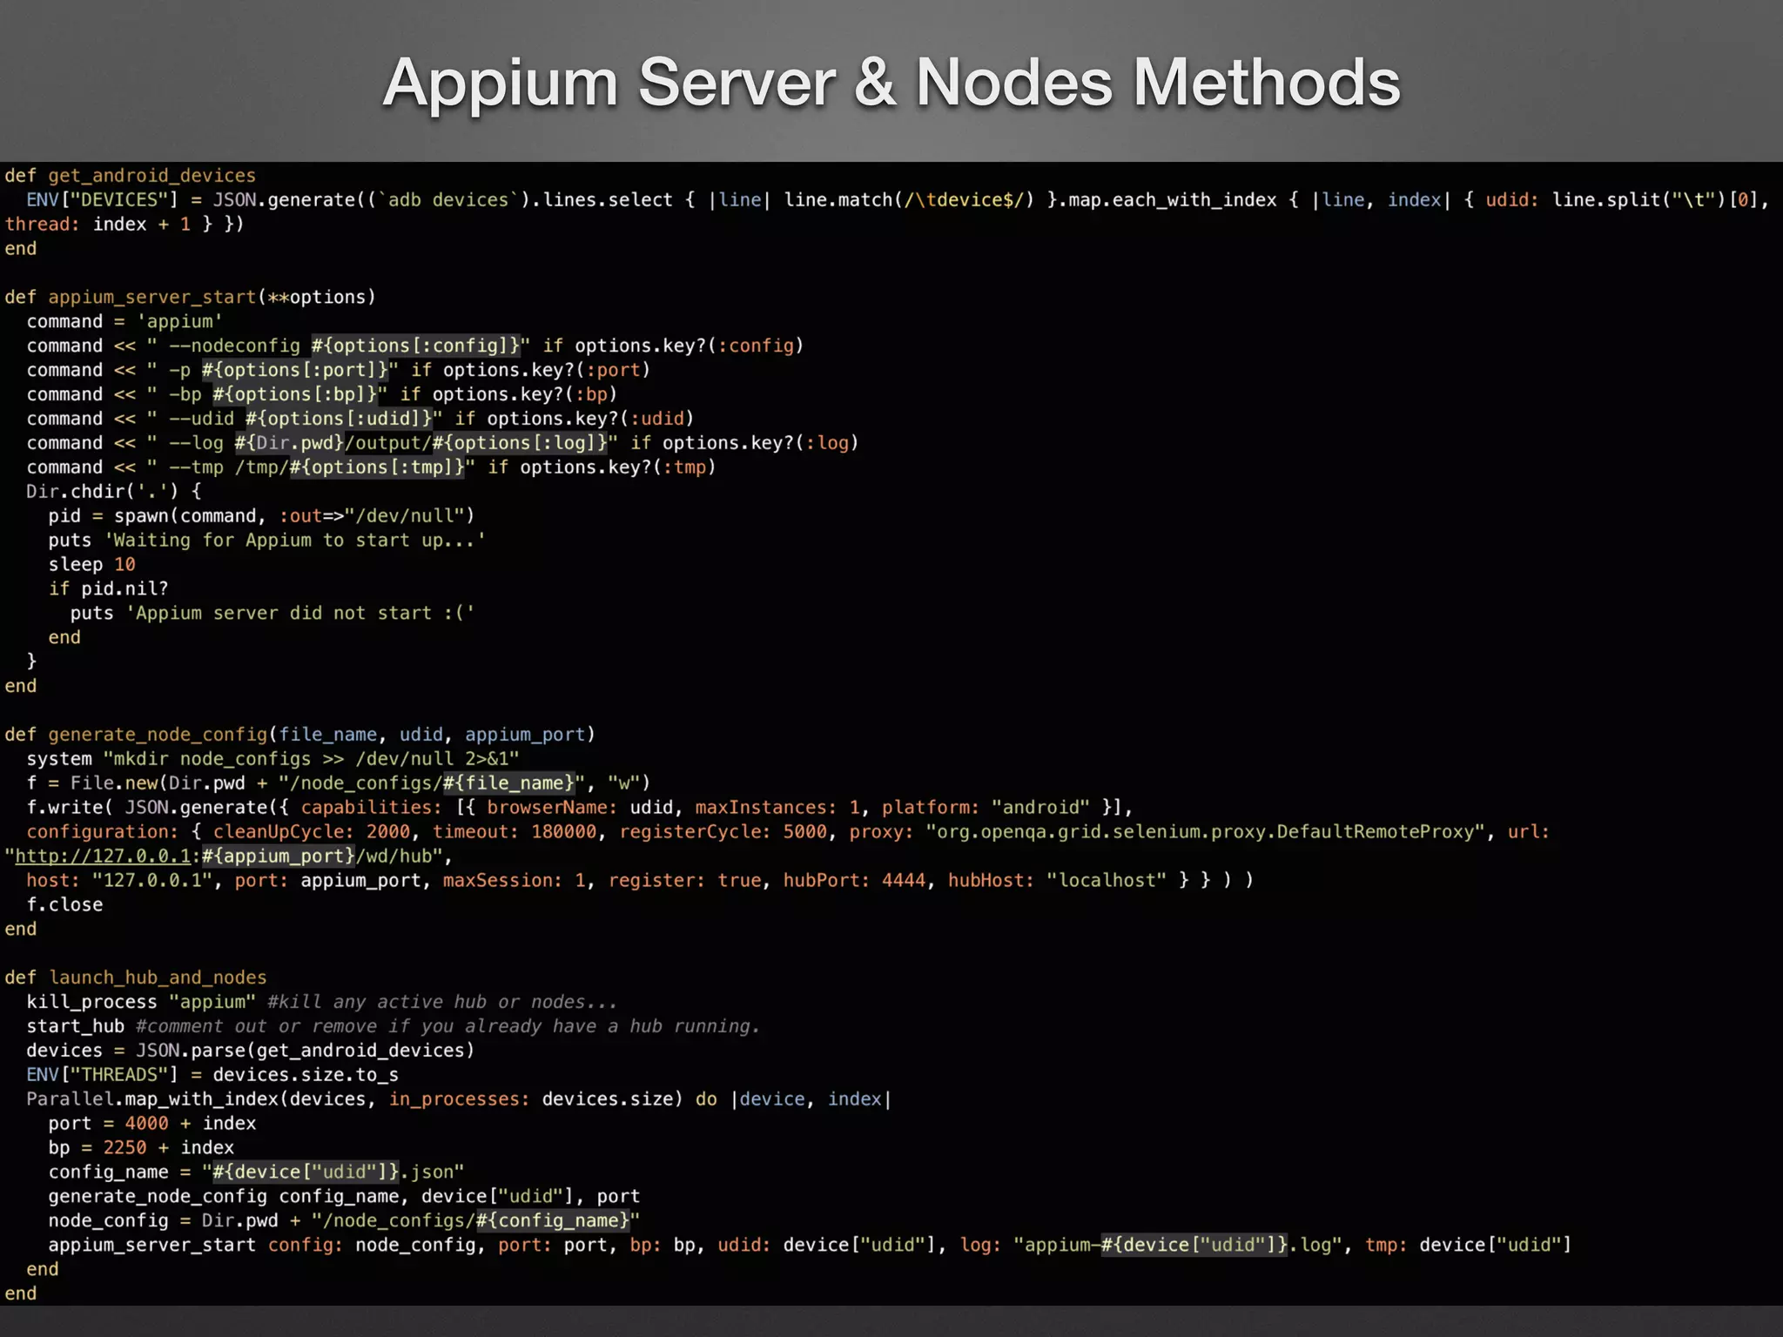Click the ENV["DEVICES"] JSON.generate line
Image resolution: width=1783 pixels, height=1337 pixels.
(x=898, y=200)
